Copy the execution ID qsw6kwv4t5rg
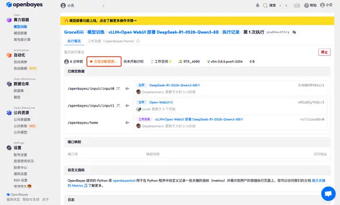 click(x=294, y=32)
